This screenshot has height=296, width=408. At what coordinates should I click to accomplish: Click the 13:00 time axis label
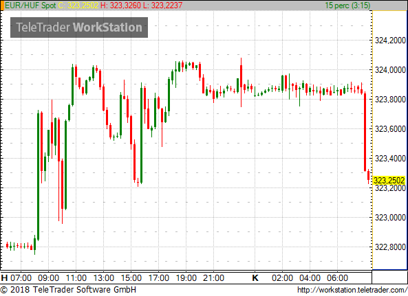[104, 278]
